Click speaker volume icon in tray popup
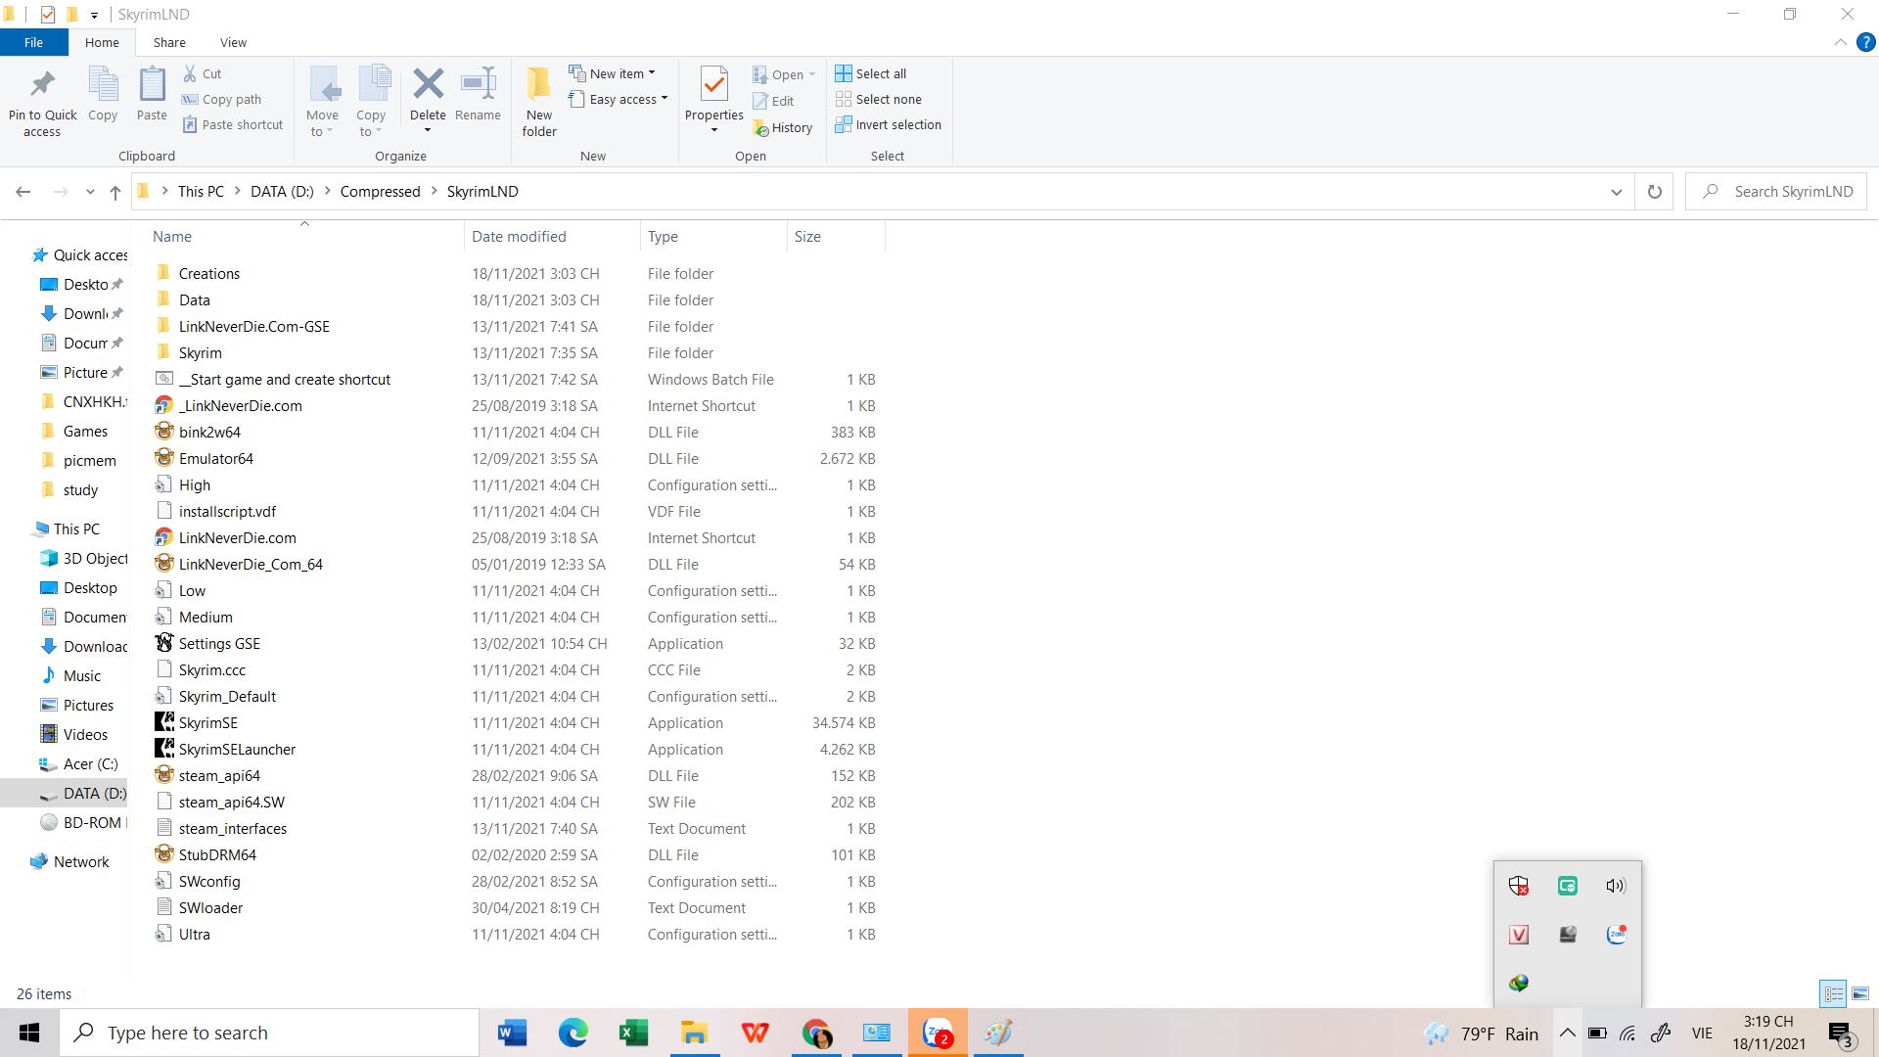Screen dimensions: 1879x1057 [1615, 886]
